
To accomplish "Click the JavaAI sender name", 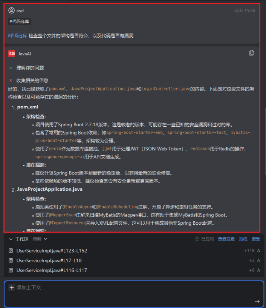I will 24,54.
